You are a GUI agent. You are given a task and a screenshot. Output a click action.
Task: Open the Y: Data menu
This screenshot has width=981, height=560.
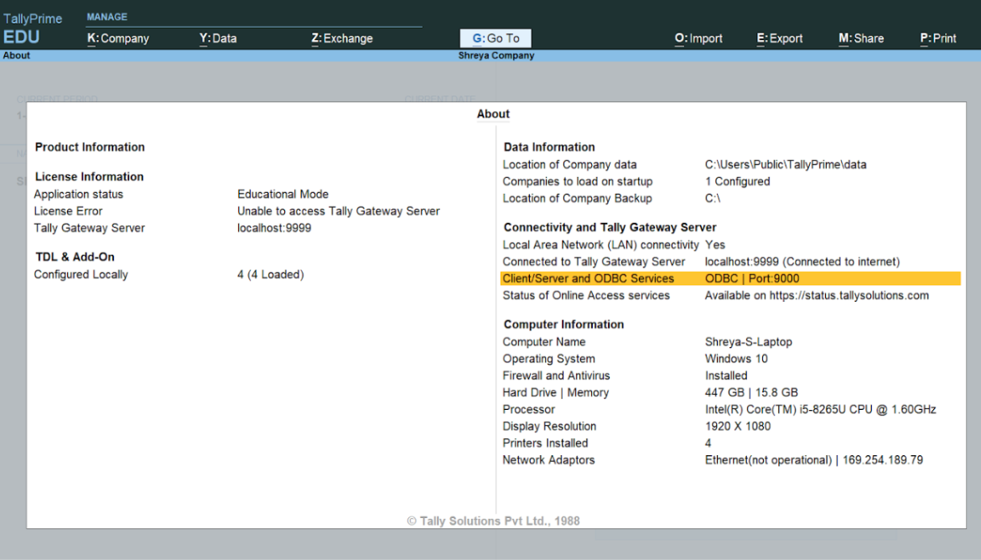coord(218,39)
